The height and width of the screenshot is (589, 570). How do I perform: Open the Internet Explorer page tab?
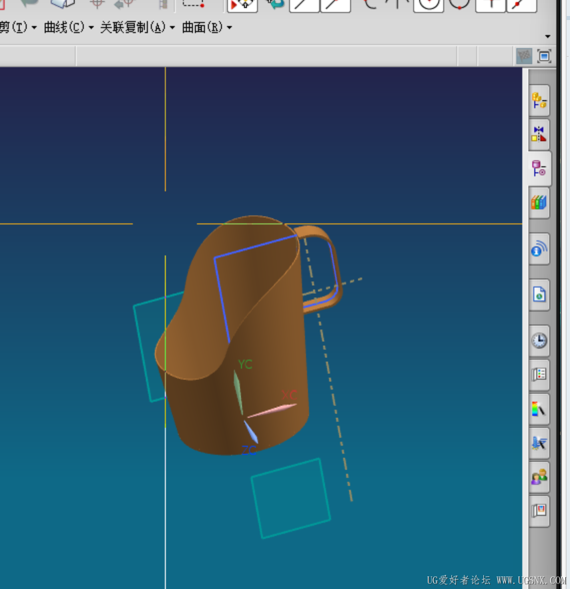[x=539, y=295]
